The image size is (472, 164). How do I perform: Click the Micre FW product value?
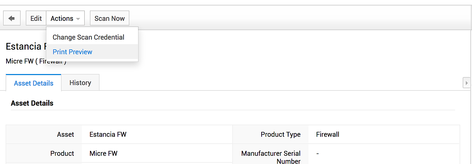[103, 153]
